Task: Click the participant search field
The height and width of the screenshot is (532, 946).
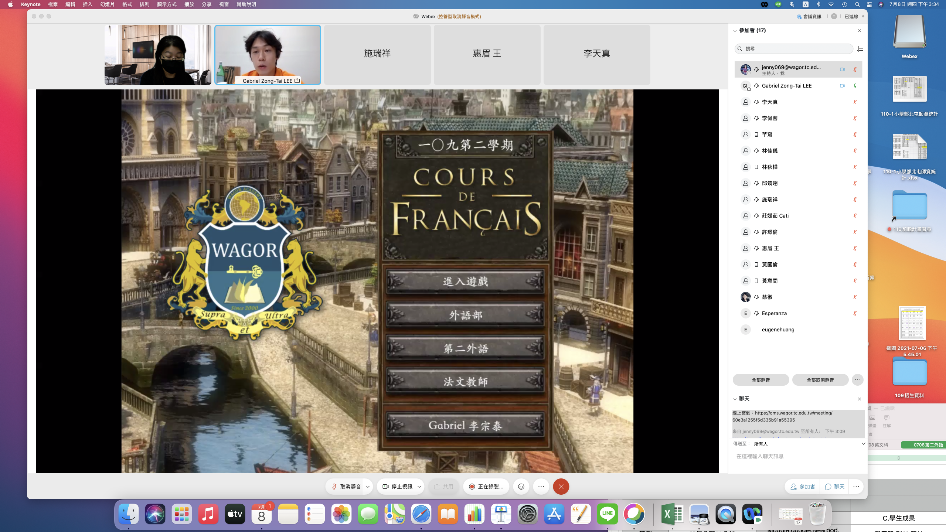Action: click(794, 49)
